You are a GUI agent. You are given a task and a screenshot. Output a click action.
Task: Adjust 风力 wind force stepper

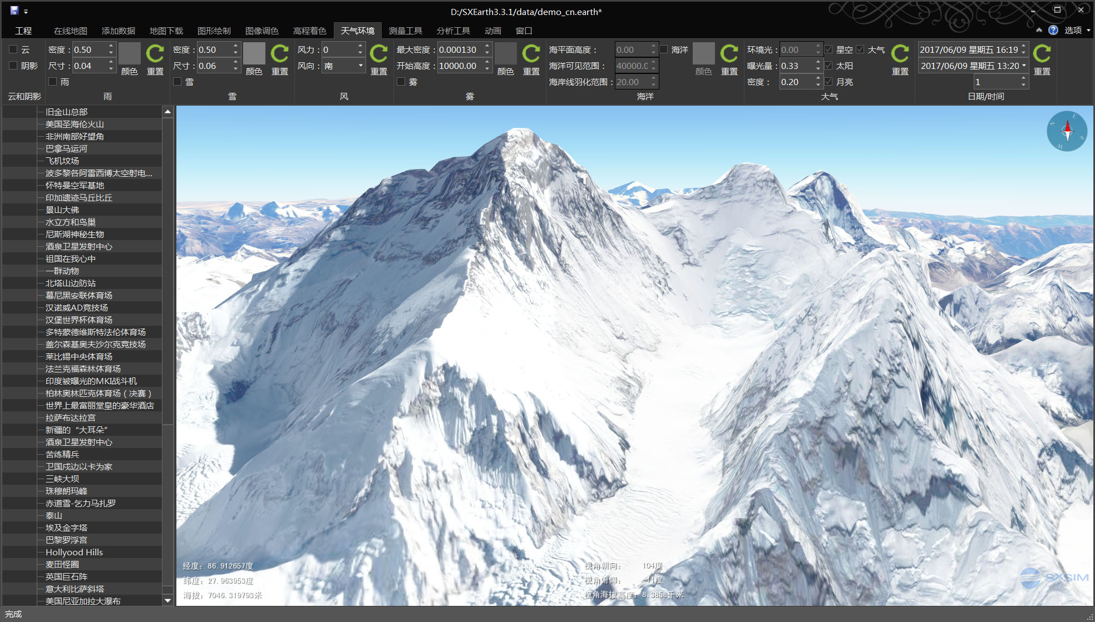pyautogui.click(x=361, y=49)
